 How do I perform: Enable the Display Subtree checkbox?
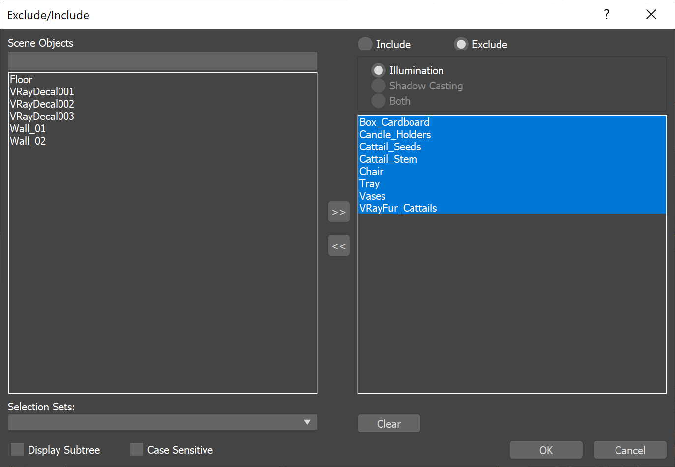(x=17, y=449)
